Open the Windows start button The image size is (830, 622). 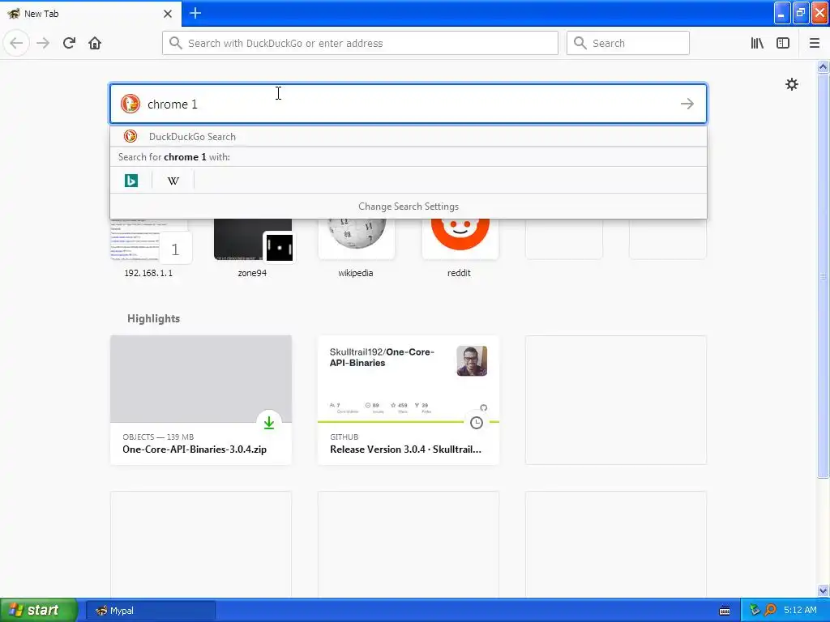pos(39,610)
